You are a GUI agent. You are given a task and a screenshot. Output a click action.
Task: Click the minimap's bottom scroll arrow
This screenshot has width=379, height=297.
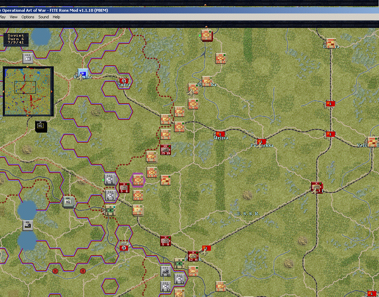[x=28, y=116]
